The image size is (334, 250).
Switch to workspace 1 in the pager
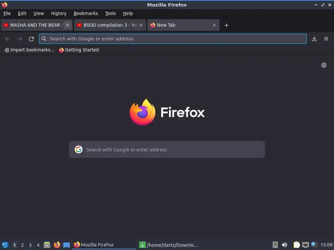pos(14,245)
